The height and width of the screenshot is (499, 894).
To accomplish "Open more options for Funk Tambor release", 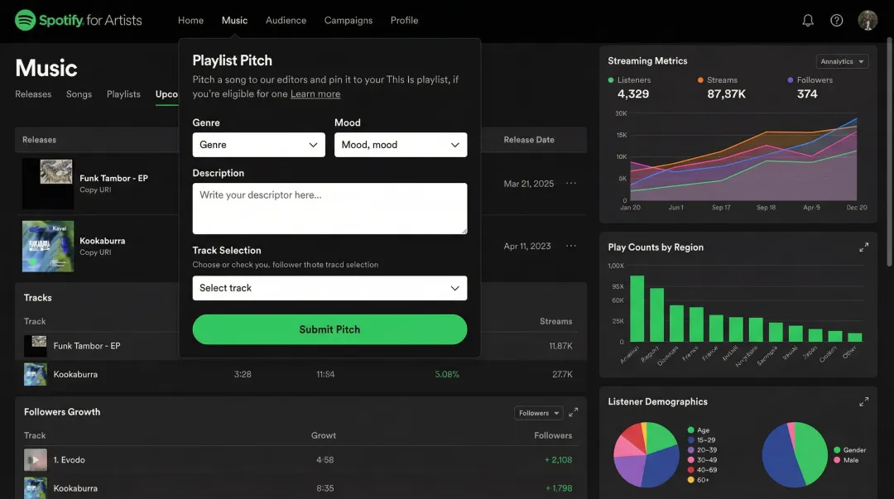I will pos(571,184).
